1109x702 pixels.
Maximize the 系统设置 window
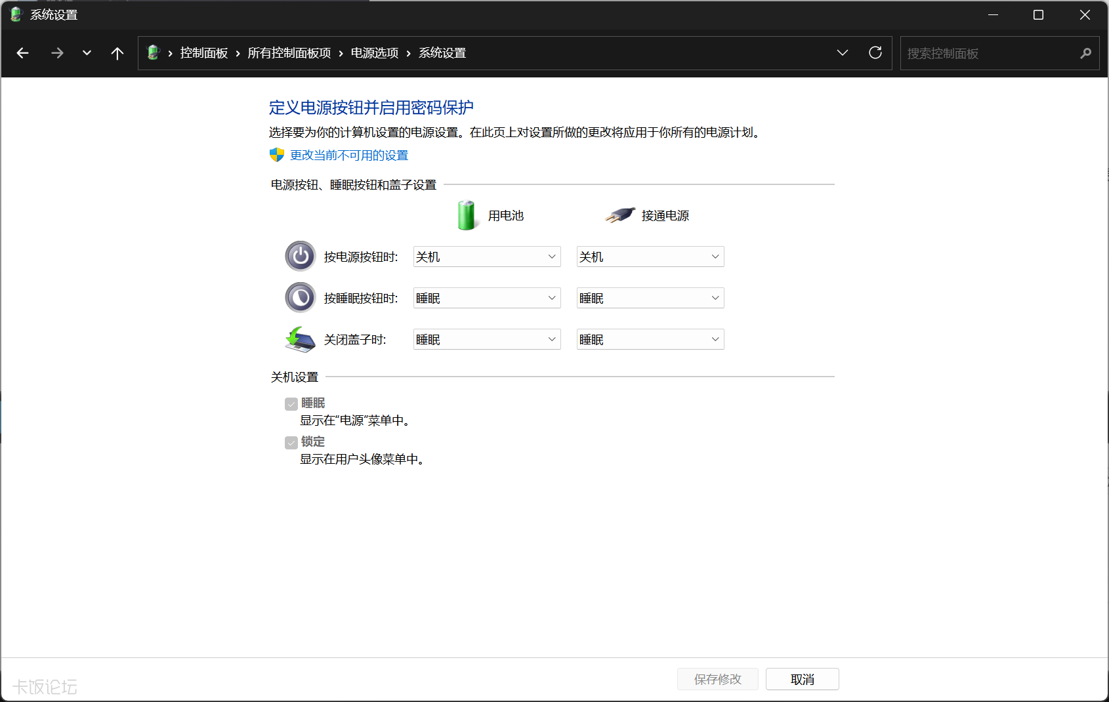[x=1038, y=14]
